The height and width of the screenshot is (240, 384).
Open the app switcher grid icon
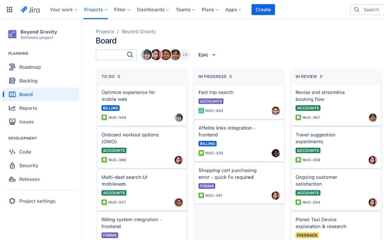[x=10, y=10]
